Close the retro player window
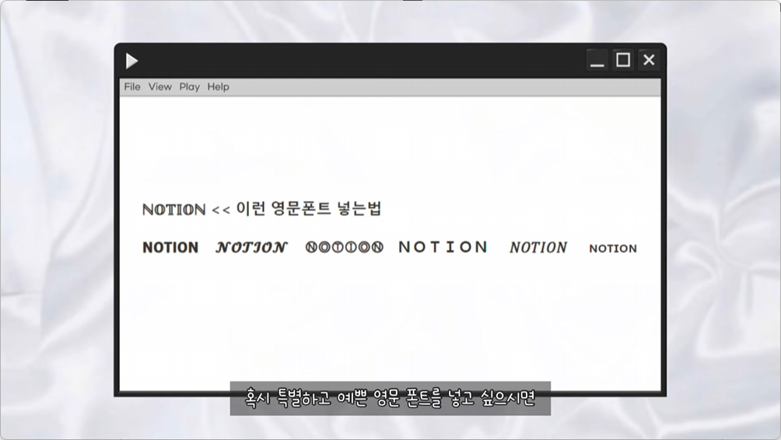This screenshot has height=440, width=781. click(x=649, y=60)
